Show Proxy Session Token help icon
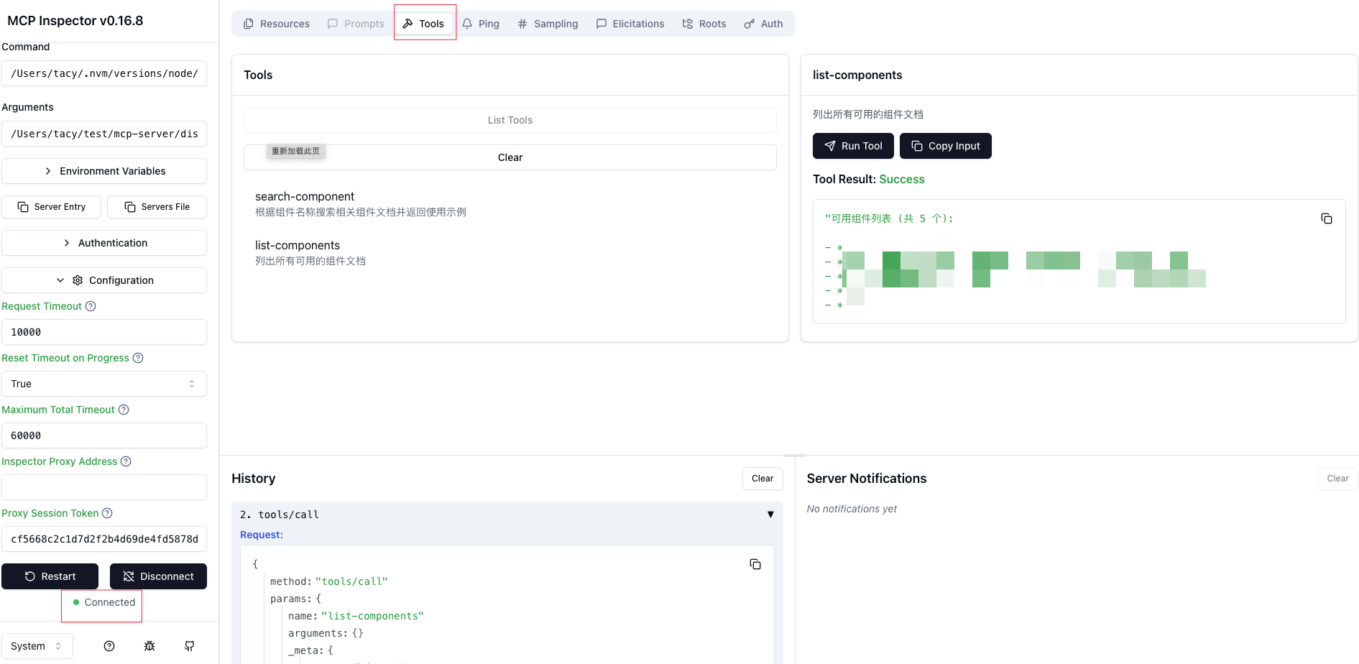Viewport: 1359px width, 664px height. coord(107,513)
